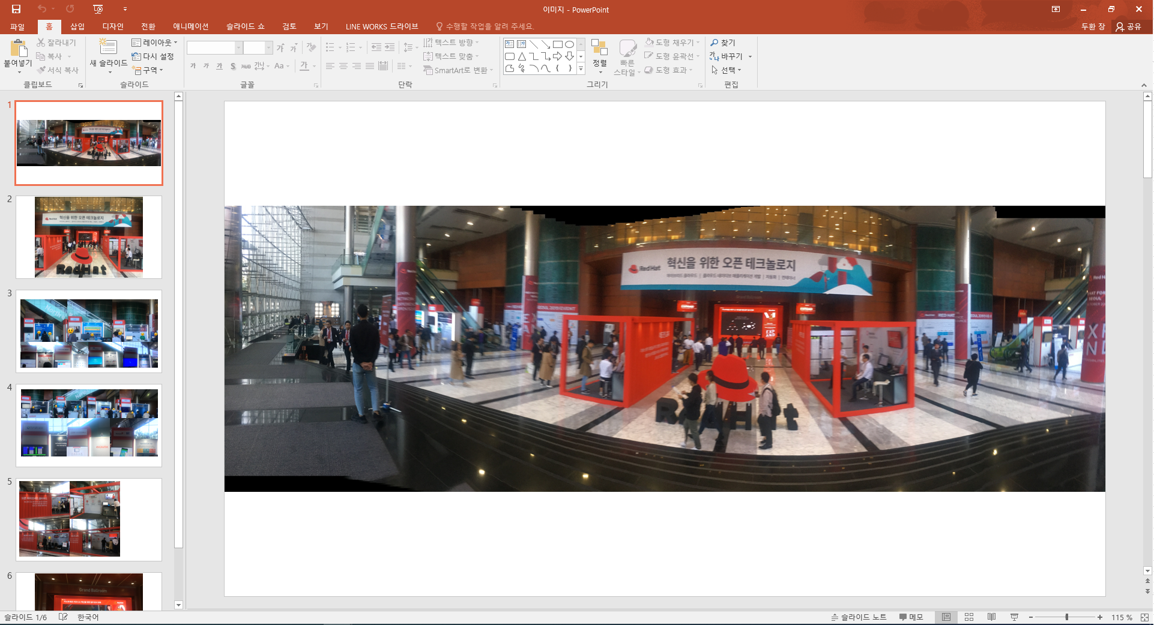
Task: Switch to Reading view icon
Action: point(992,617)
